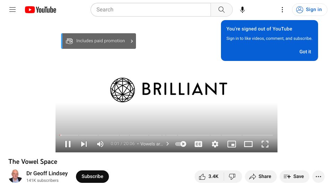This screenshot has height=187, width=333.
Task: Open the Dr Geoff Lindsey channel name
Action: click(x=47, y=173)
